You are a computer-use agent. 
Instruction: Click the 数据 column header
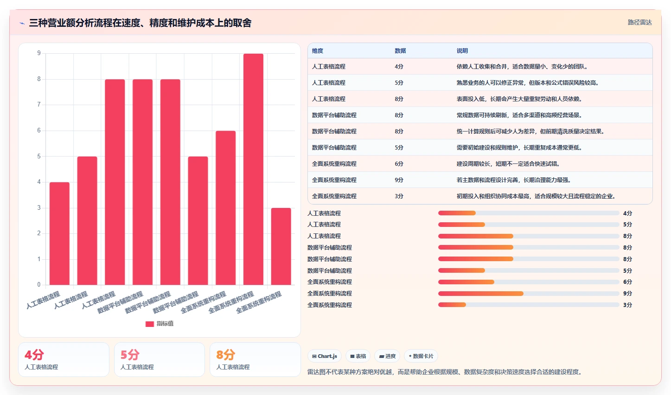tap(400, 51)
